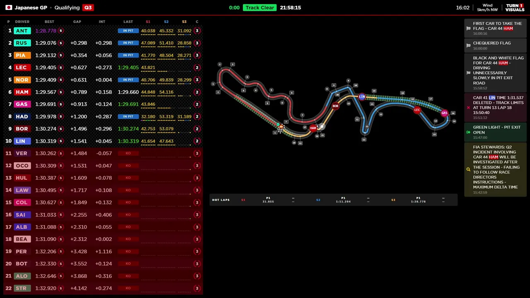Click the flag icon beside FIRST CAR message

click(468, 28)
